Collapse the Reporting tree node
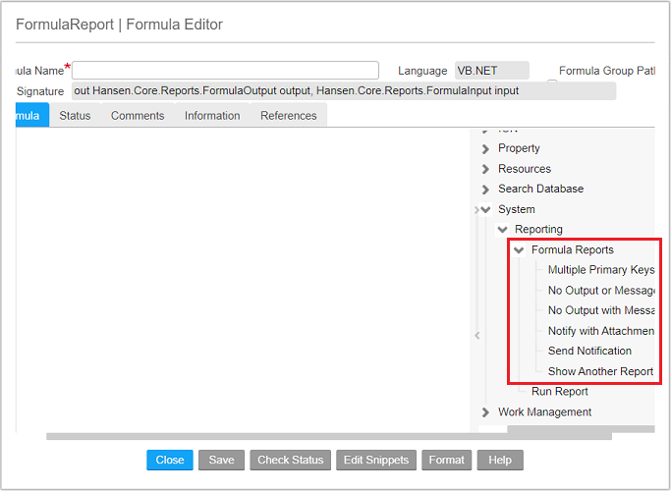Viewport: 671px width, 491px height. (502, 230)
